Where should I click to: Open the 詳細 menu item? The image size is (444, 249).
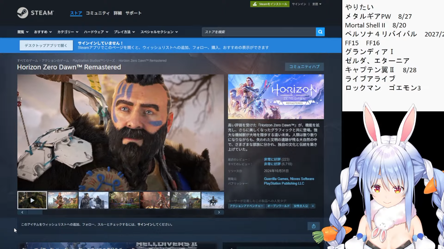[x=118, y=13]
